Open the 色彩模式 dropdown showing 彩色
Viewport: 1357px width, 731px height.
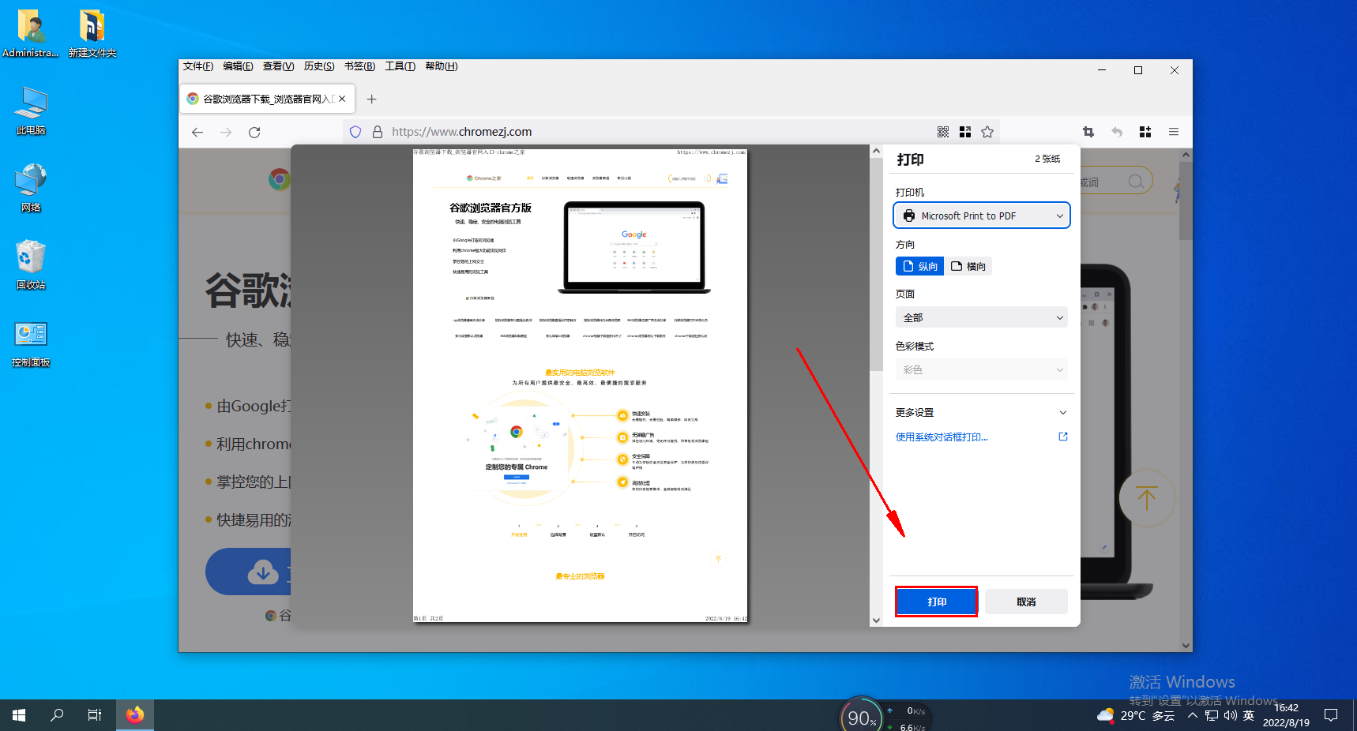click(982, 369)
